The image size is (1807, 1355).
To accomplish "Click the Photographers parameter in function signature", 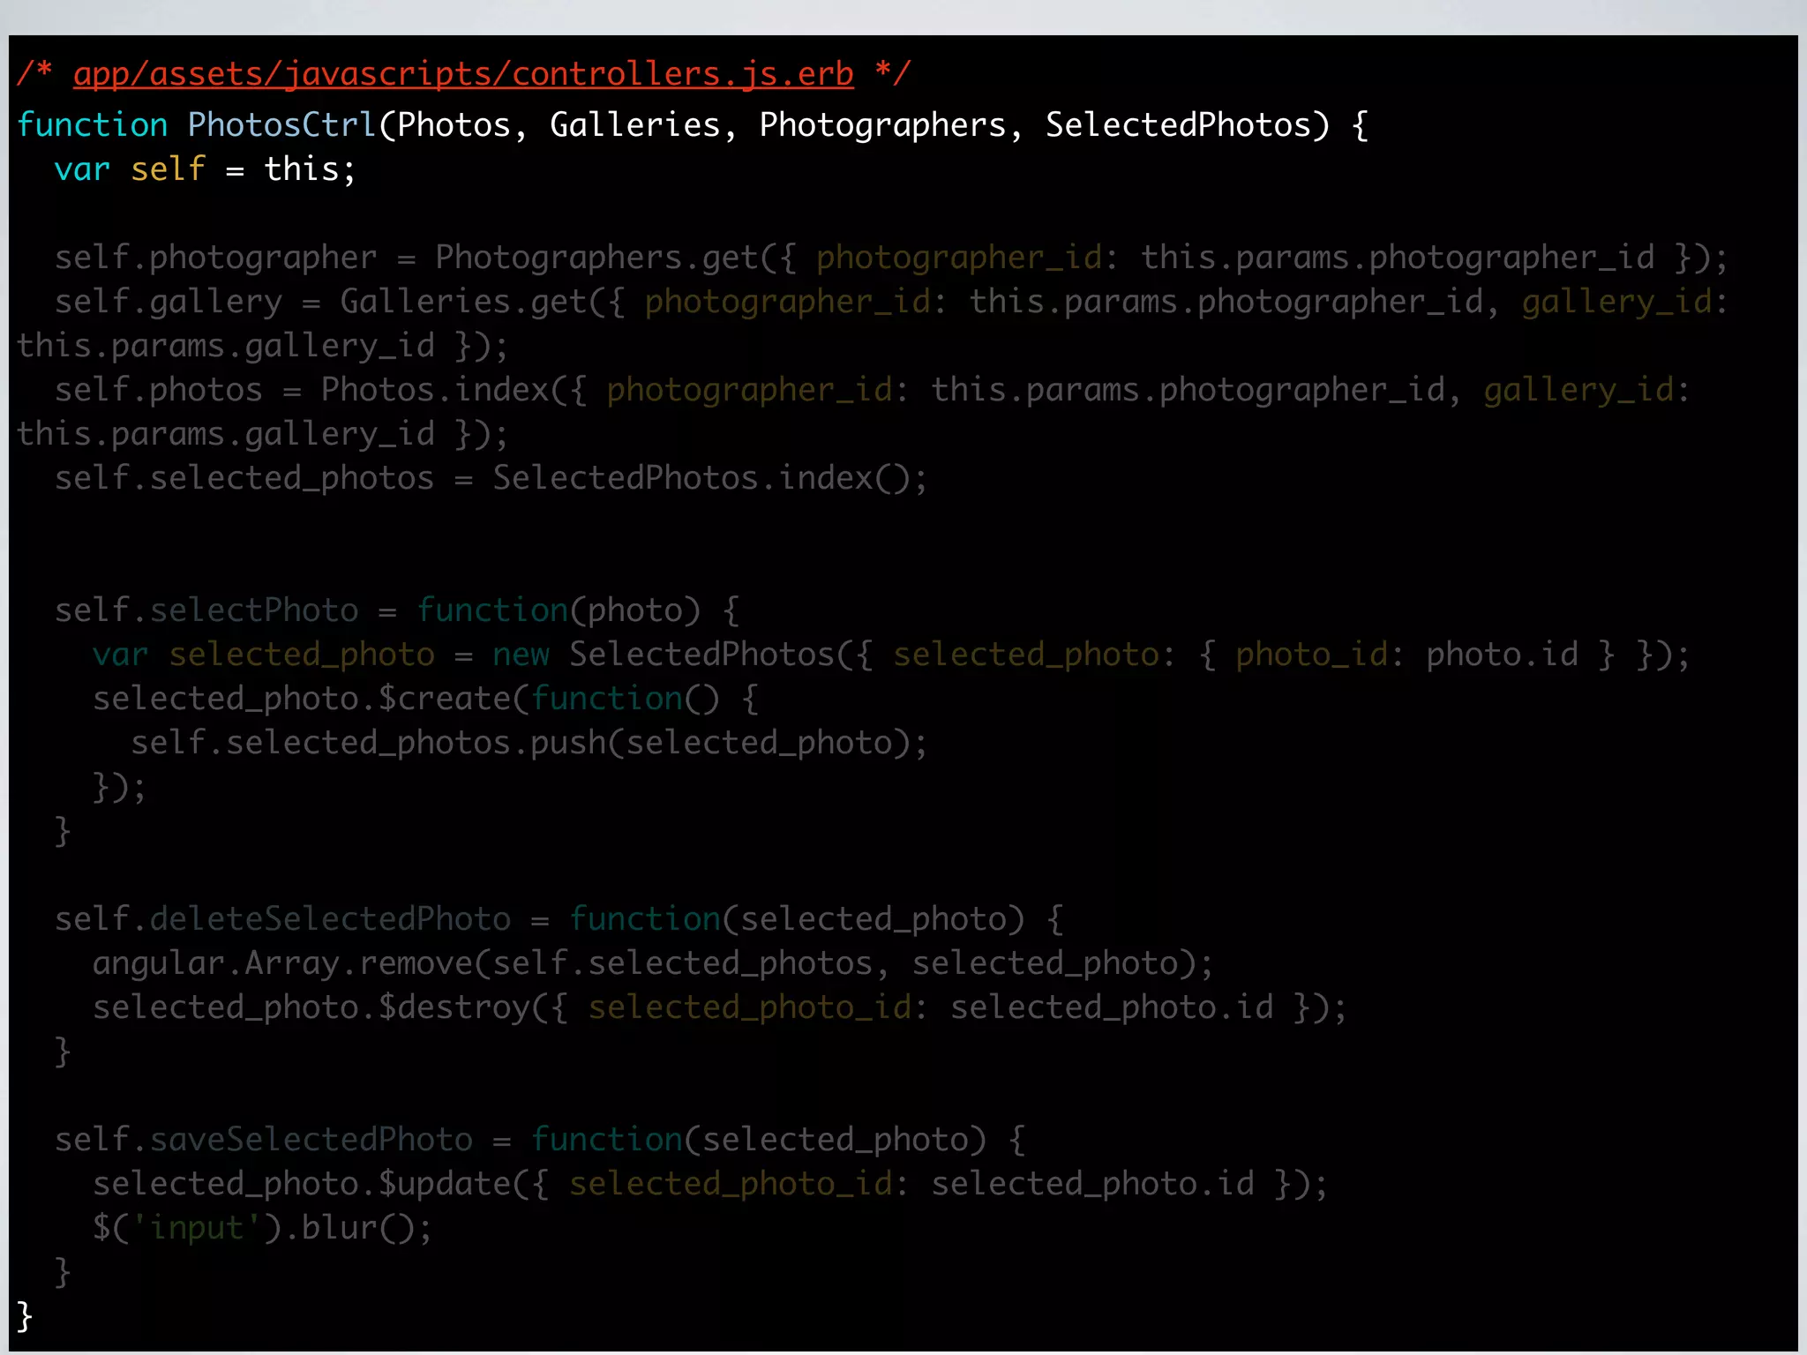I will pyautogui.click(x=882, y=126).
